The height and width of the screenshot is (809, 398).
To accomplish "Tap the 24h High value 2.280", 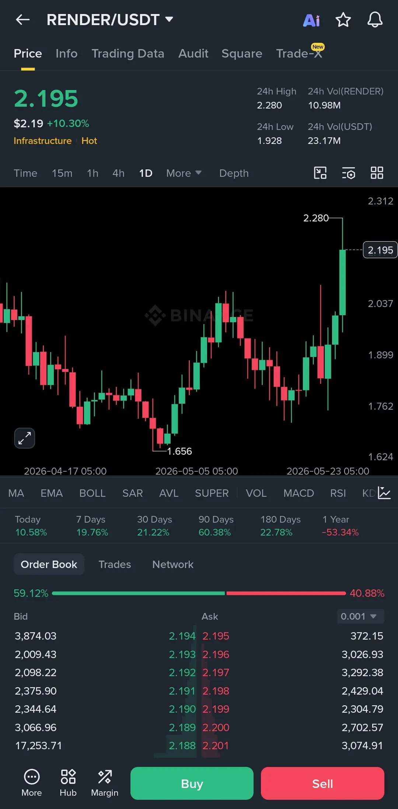I will pos(269,105).
